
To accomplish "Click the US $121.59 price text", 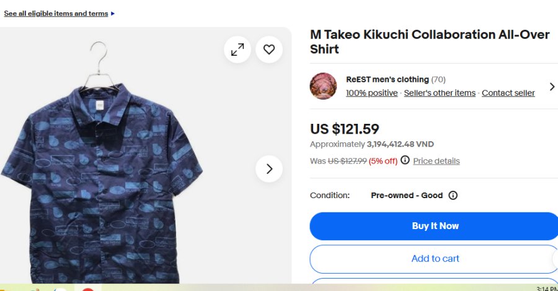I will coord(344,129).
